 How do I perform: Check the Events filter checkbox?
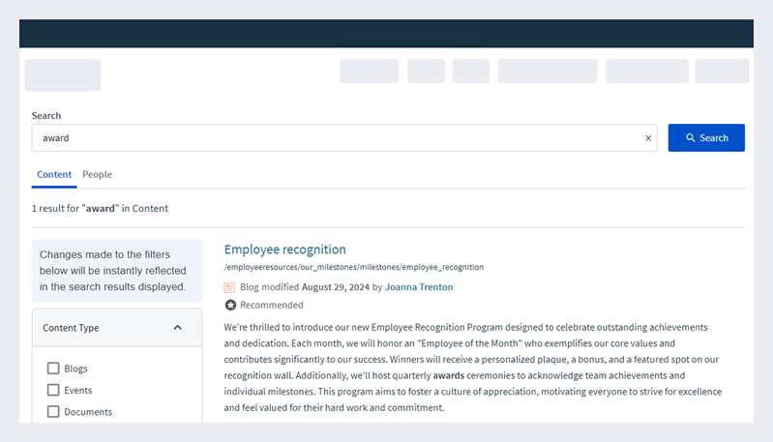point(53,390)
